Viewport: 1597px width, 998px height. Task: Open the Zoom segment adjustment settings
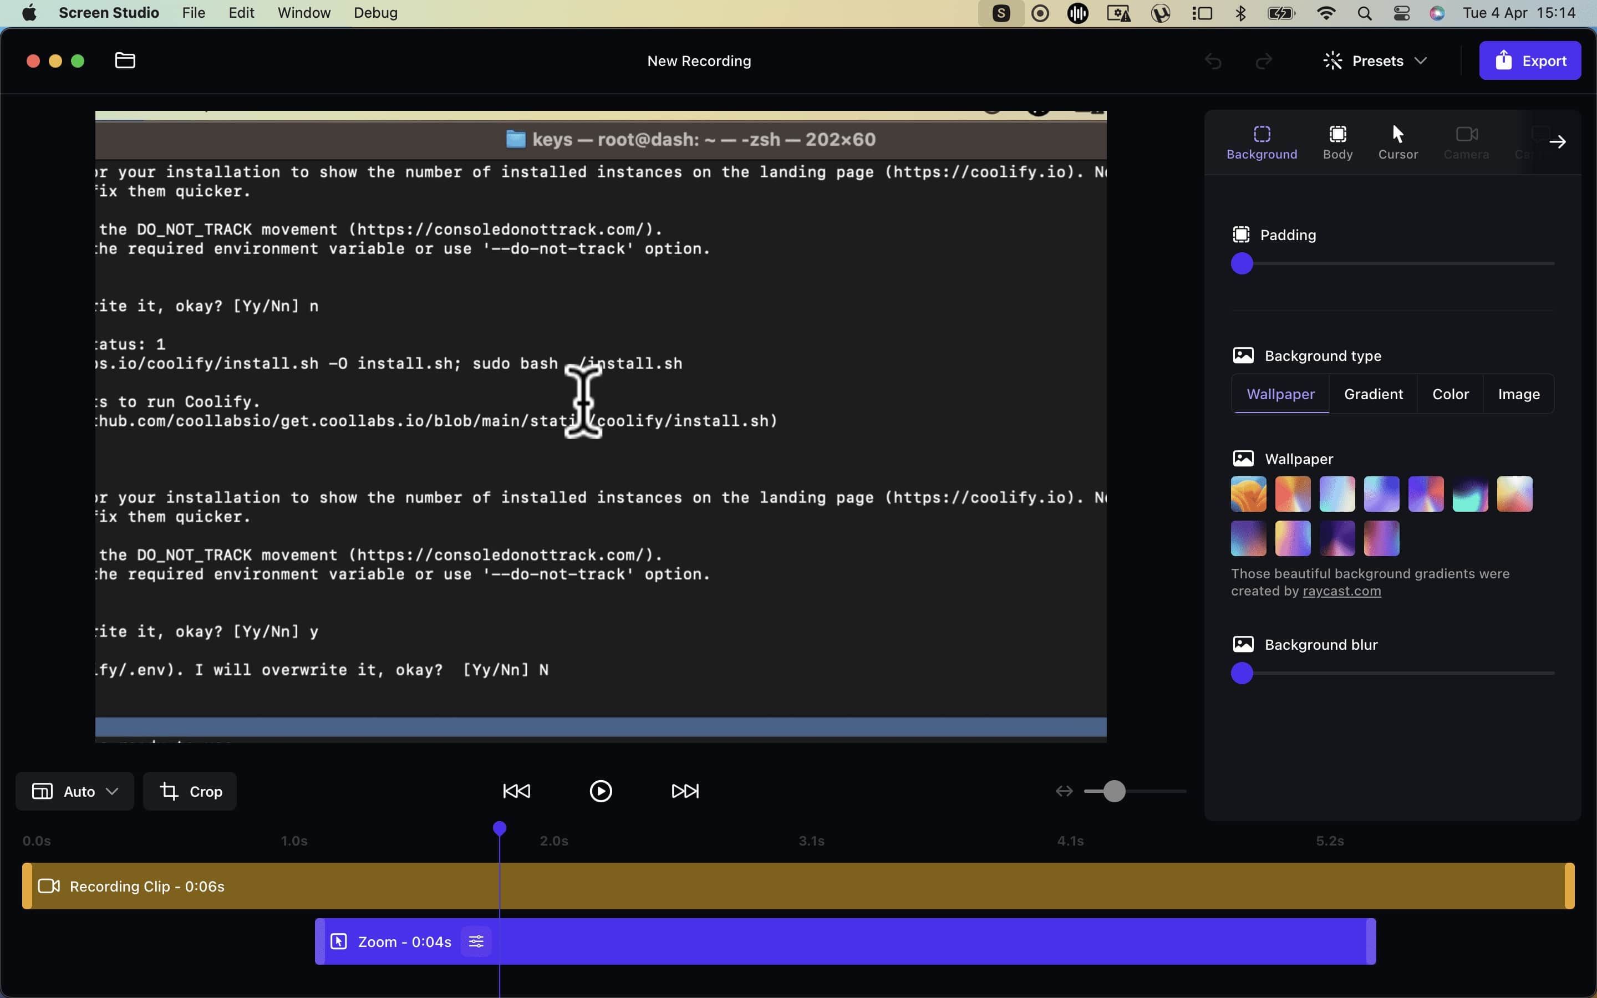[x=476, y=942]
